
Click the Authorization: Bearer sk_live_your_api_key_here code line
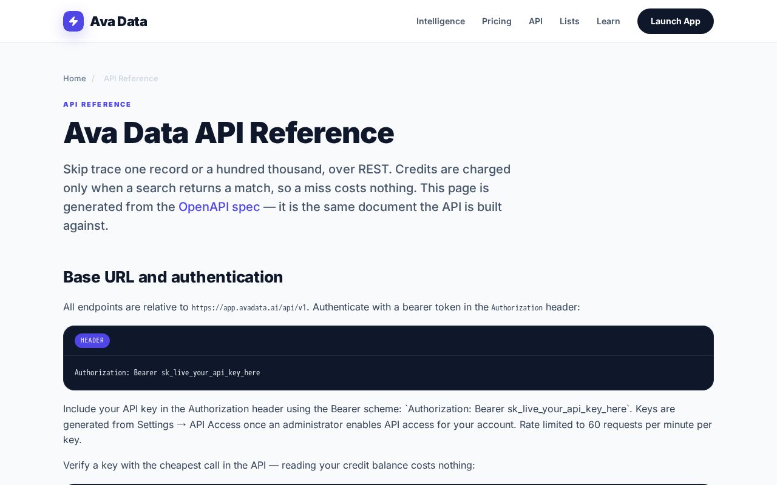pos(167,373)
